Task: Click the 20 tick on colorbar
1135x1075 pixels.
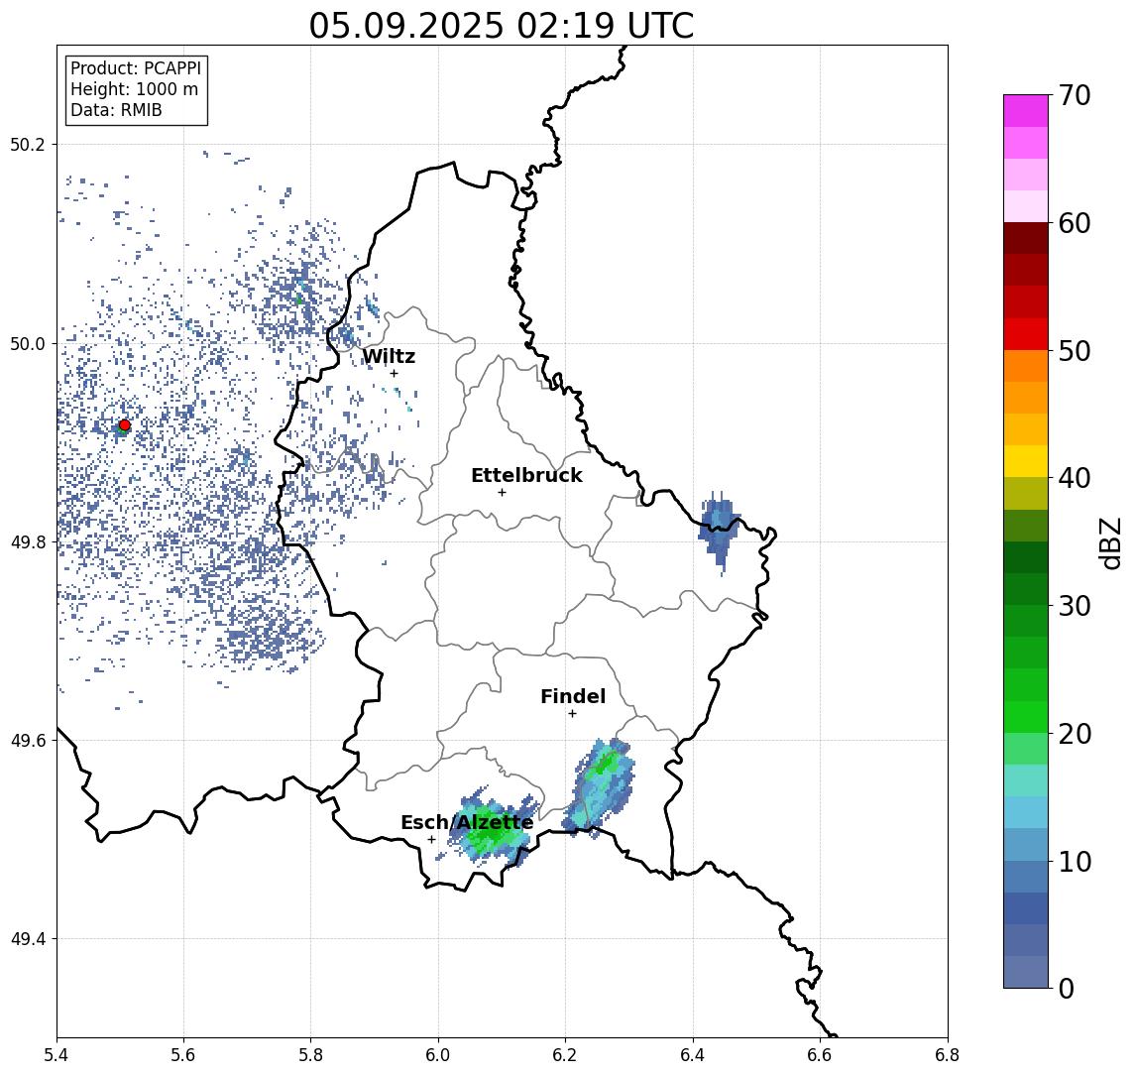Action: pyautogui.click(x=1074, y=733)
